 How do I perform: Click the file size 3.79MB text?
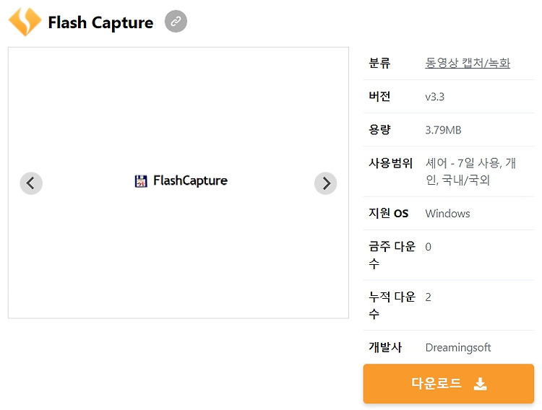coord(443,130)
